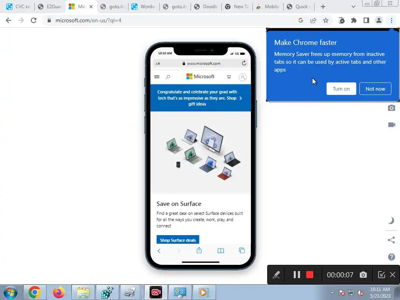Take a screenshot with side camera icon
The width and height of the screenshot is (400, 300).
coord(391,108)
